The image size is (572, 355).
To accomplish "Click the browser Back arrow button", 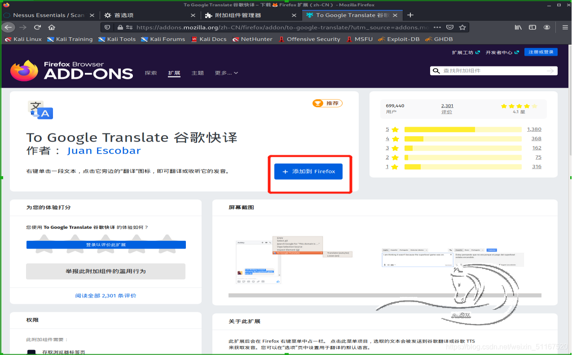I will point(8,27).
